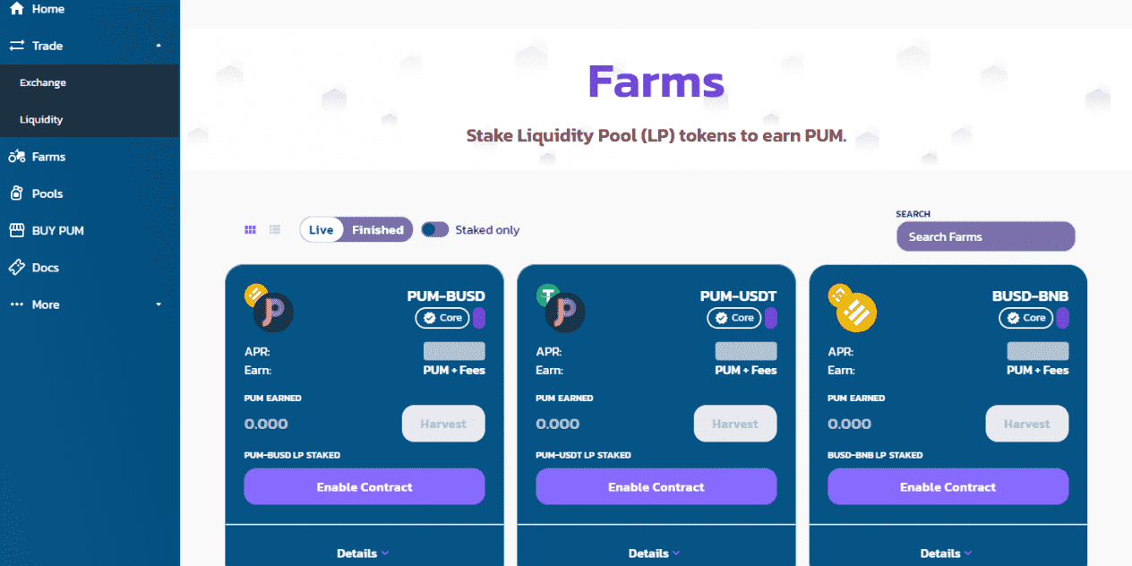Click the Docs ticket icon
This screenshot has height=566, width=1132.
(16, 268)
